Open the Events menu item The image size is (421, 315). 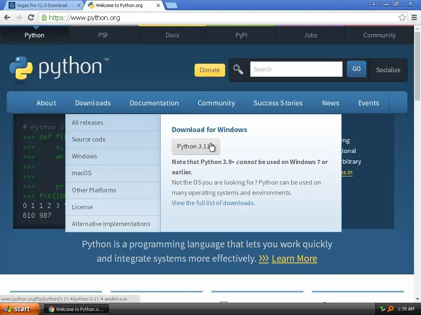369,103
